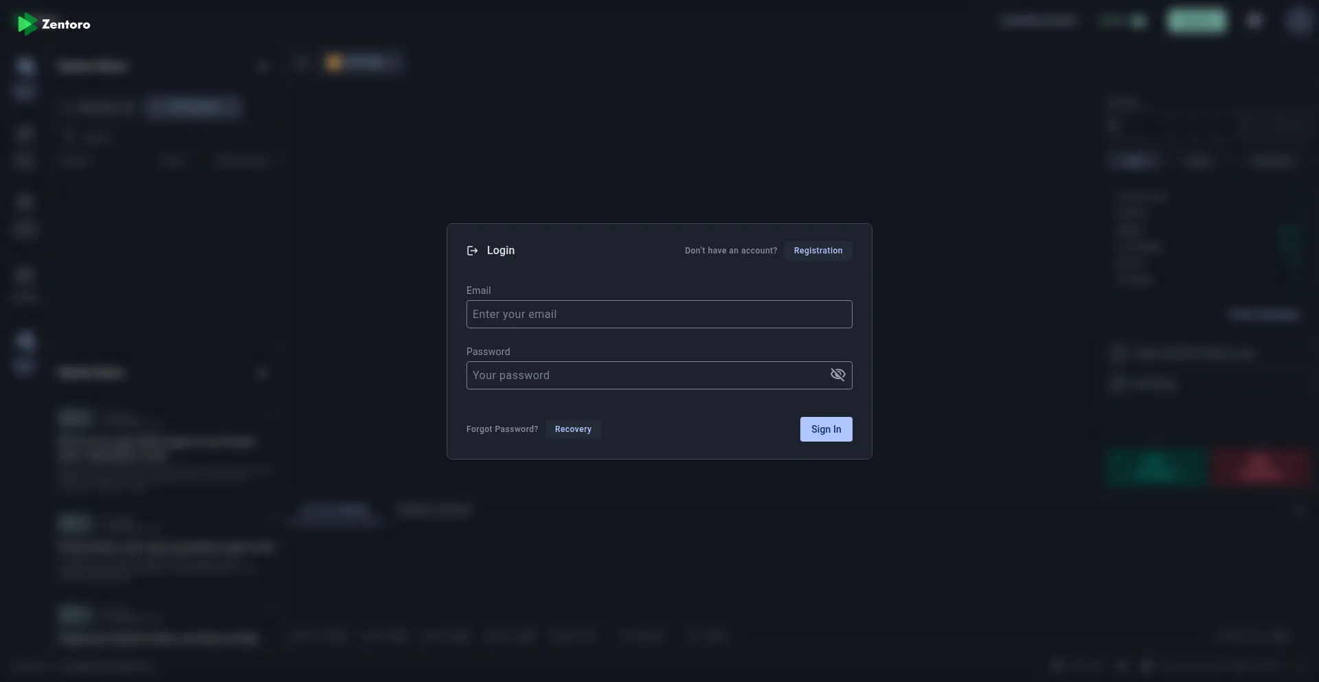Click the green Zentoro logo triangle
This screenshot has width=1319, height=682.
(x=27, y=24)
